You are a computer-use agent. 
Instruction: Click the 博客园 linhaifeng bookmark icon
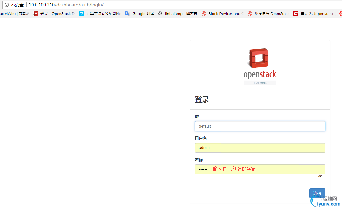[x=160, y=13]
